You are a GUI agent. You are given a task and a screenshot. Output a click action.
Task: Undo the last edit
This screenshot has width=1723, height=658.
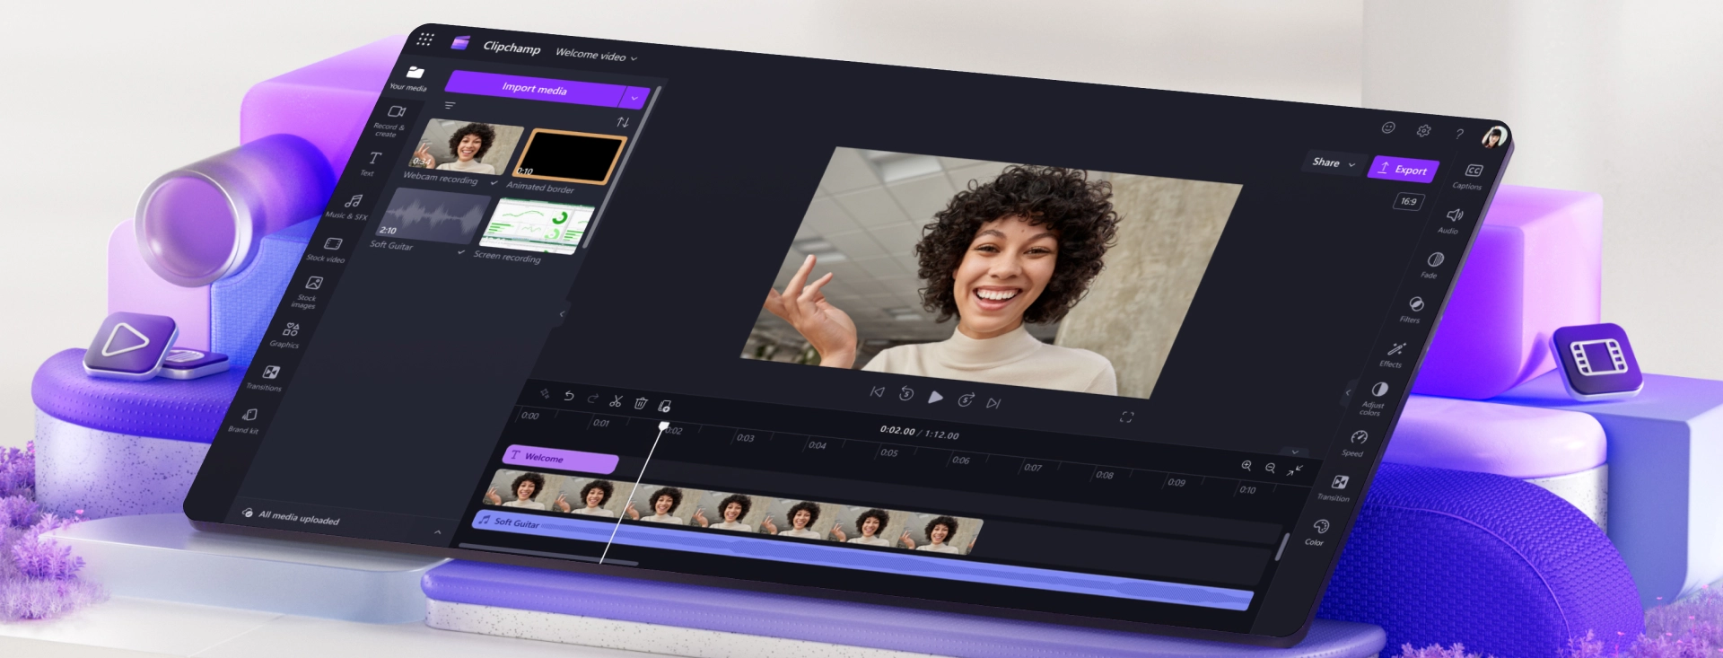pyautogui.click(x=568, y=396)
